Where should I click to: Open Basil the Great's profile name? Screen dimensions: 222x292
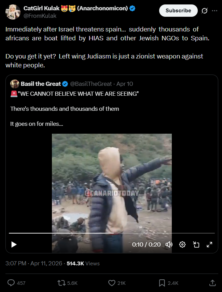pyautogui.click(x=41, y=84)
